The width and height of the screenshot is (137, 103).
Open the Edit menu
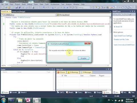[x=7, y=4]
